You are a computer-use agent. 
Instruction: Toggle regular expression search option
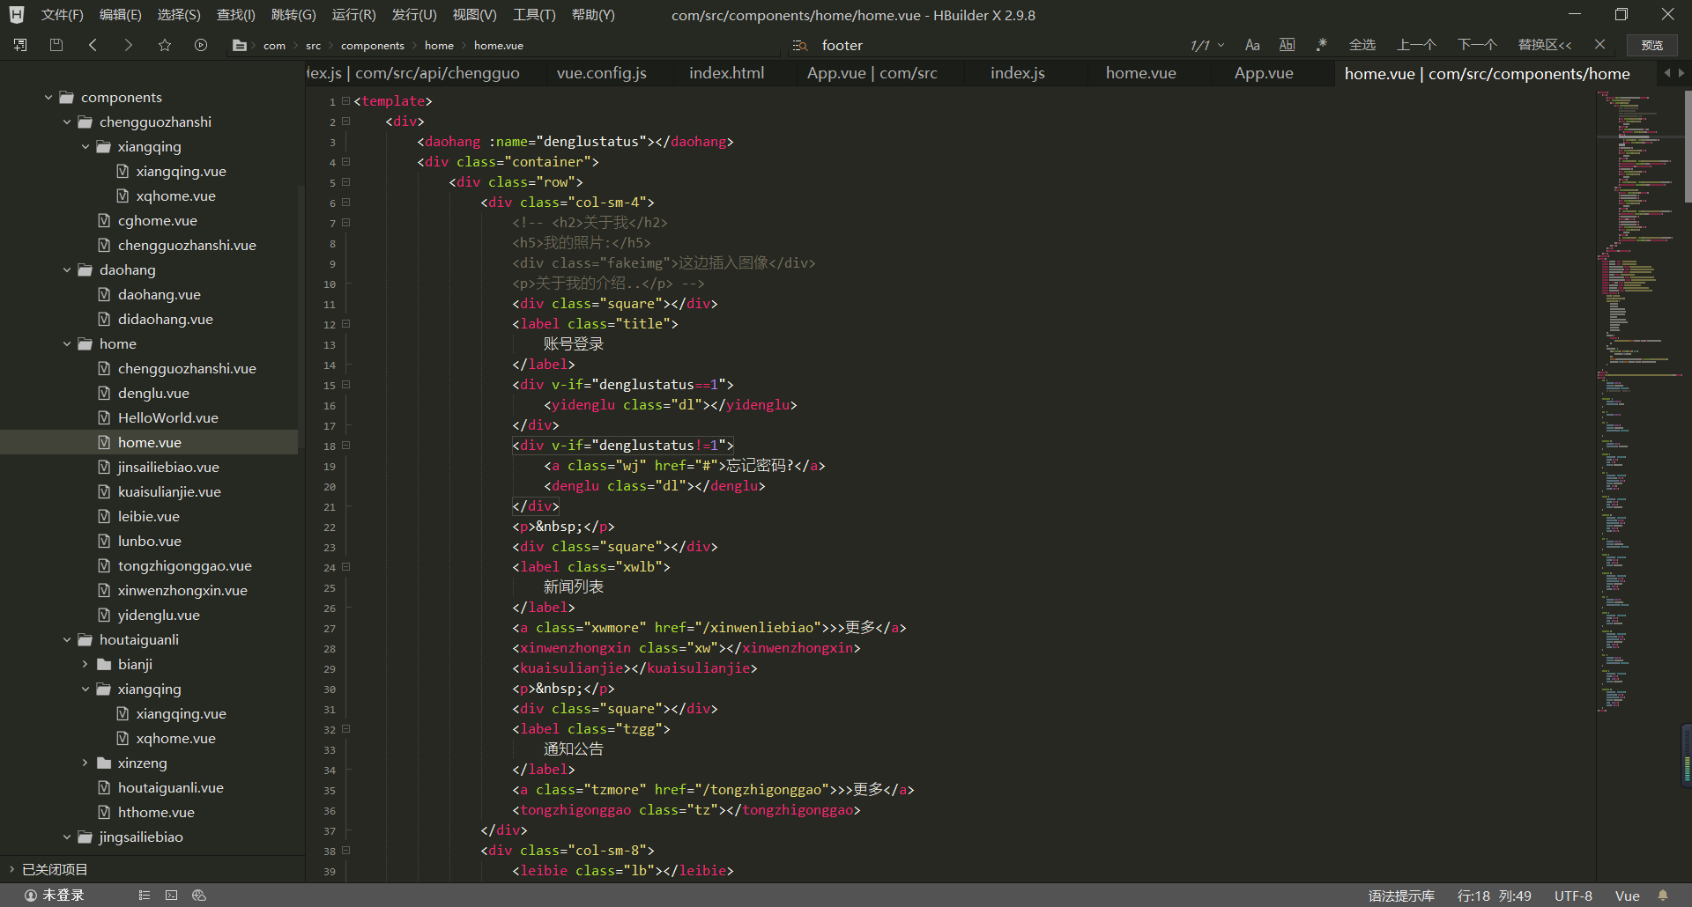(1322, 45)
